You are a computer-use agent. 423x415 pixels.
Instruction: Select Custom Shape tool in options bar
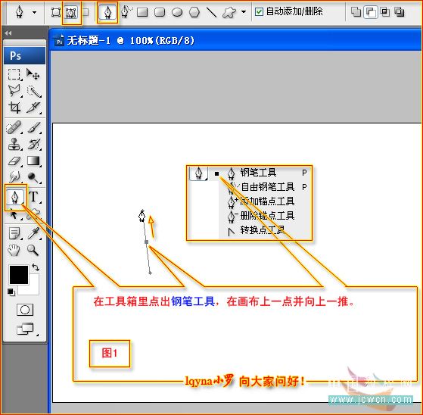pyautogui.click(x=229, y=12)
